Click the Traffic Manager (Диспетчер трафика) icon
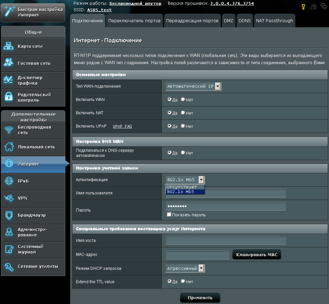Image resolution: width=329 pixels, height=304 pixels. point(8,80)
